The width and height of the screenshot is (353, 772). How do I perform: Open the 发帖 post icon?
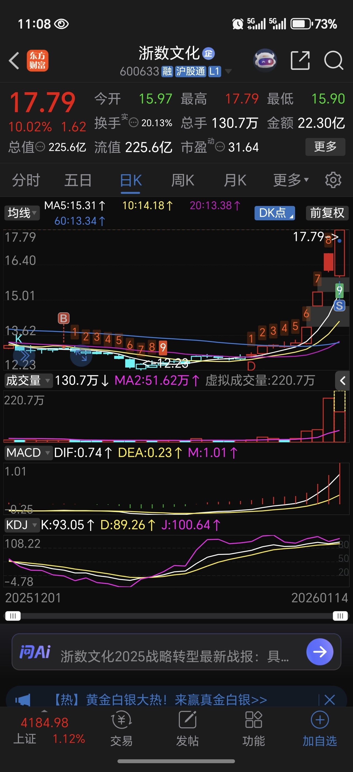[x=187, y=728]
